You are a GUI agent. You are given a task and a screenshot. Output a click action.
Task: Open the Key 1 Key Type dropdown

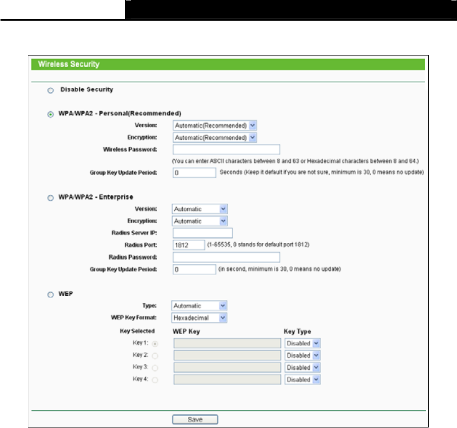pos(302,343)
